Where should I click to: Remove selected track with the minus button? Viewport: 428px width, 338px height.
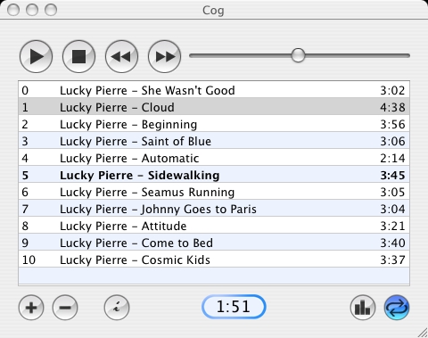point(65,308)
